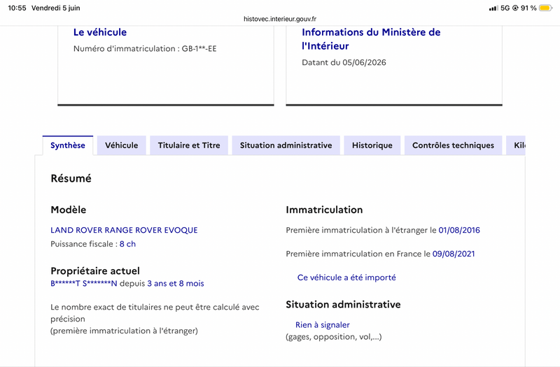Tap the 5G network indicator

click(505, 8)
